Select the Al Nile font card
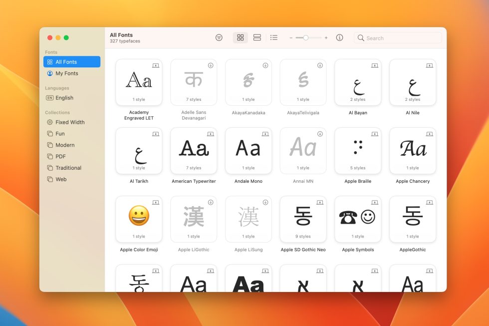Image resolution: width=489 pixels, height=326 pixels. (413, 82)
